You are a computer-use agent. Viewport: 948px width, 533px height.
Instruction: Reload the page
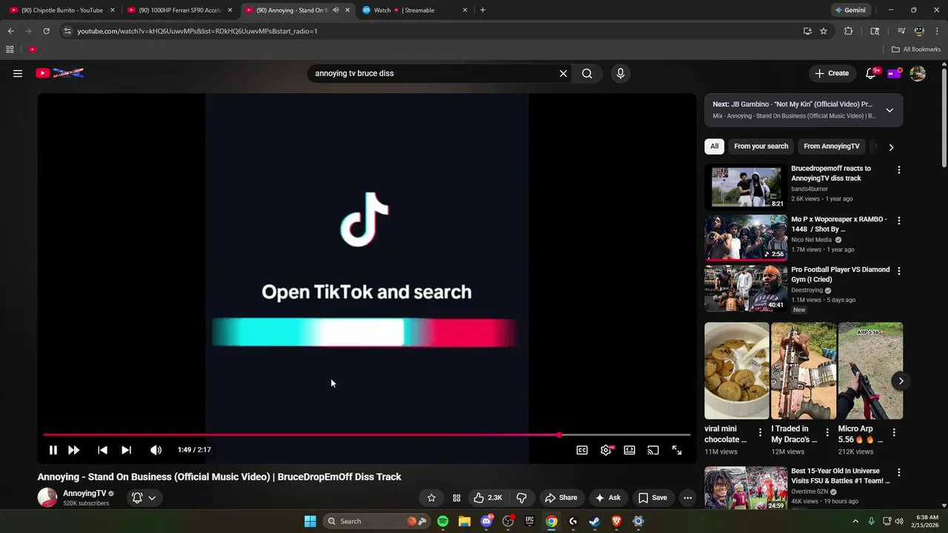[x=46, y=31]
